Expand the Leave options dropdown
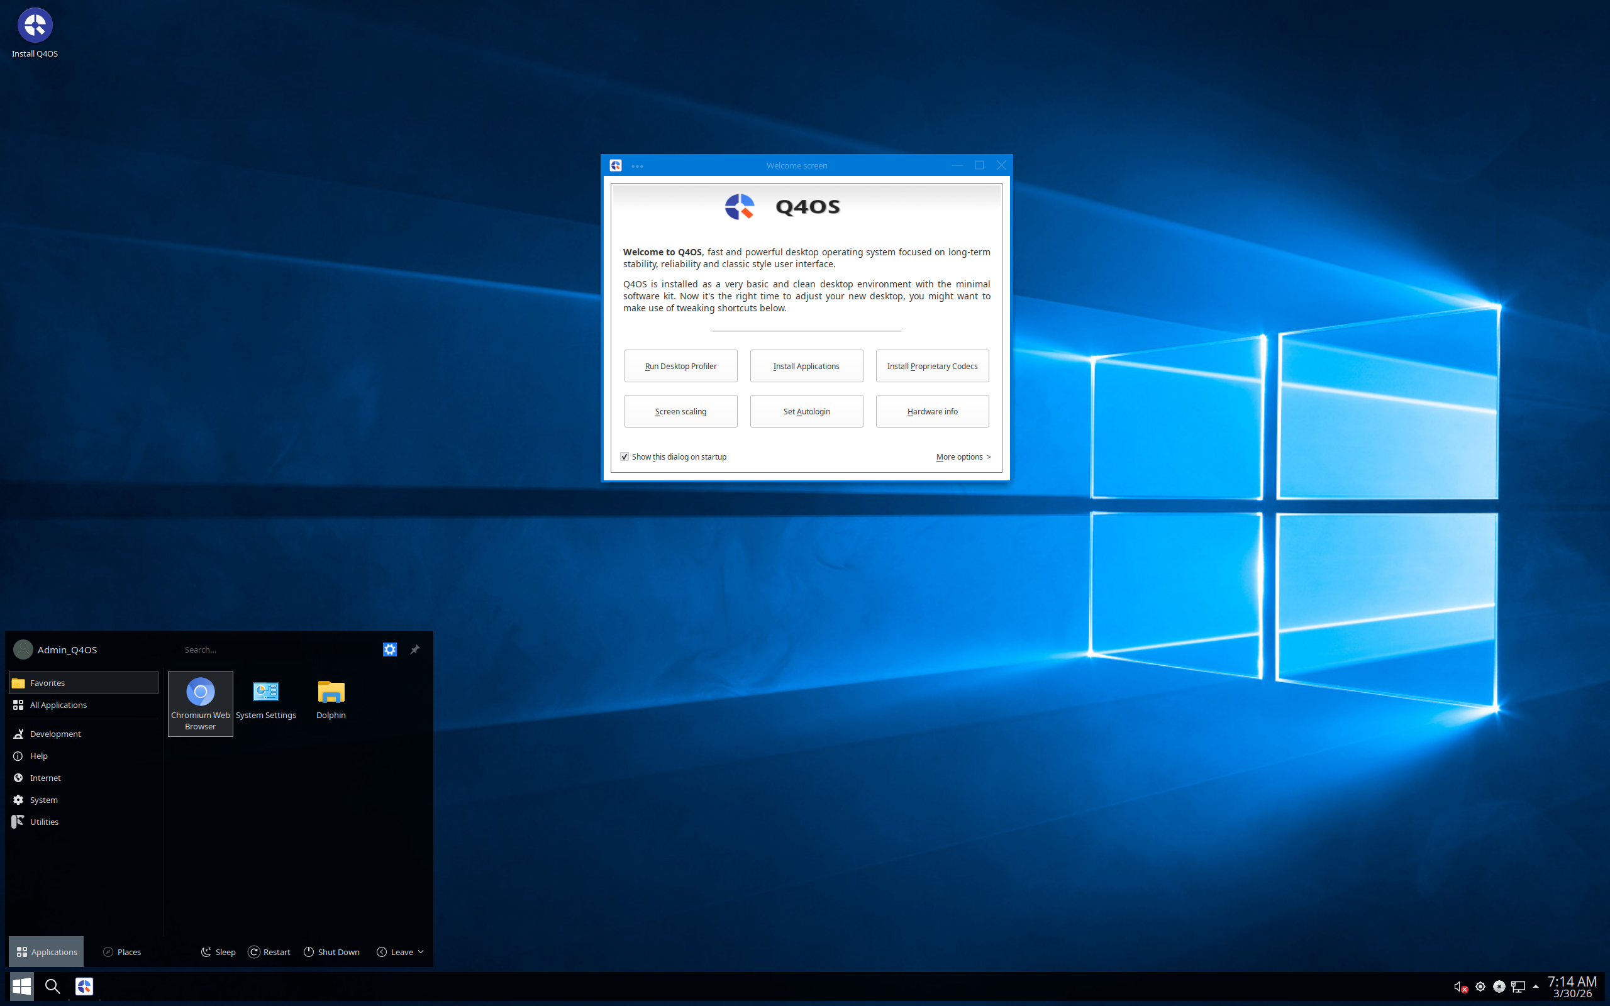 coord(401,952)
